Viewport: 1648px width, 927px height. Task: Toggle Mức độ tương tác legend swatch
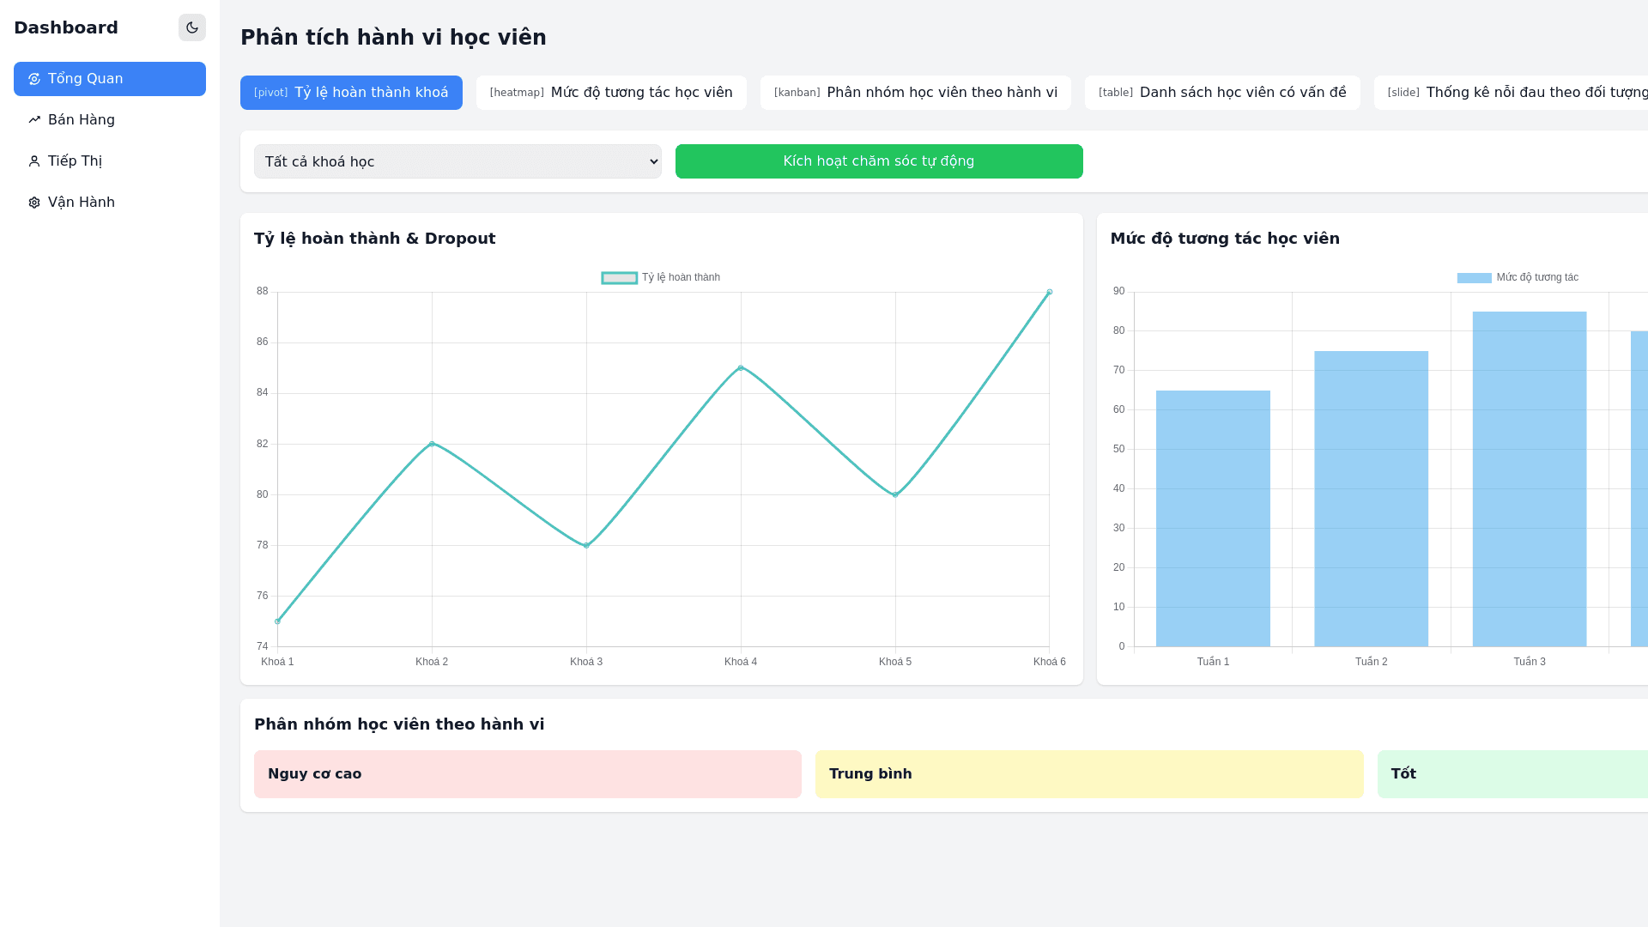tap(1474, 278)
